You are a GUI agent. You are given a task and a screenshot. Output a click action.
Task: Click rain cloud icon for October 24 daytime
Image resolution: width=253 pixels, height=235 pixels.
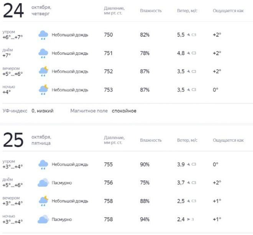tap(43, 53)
